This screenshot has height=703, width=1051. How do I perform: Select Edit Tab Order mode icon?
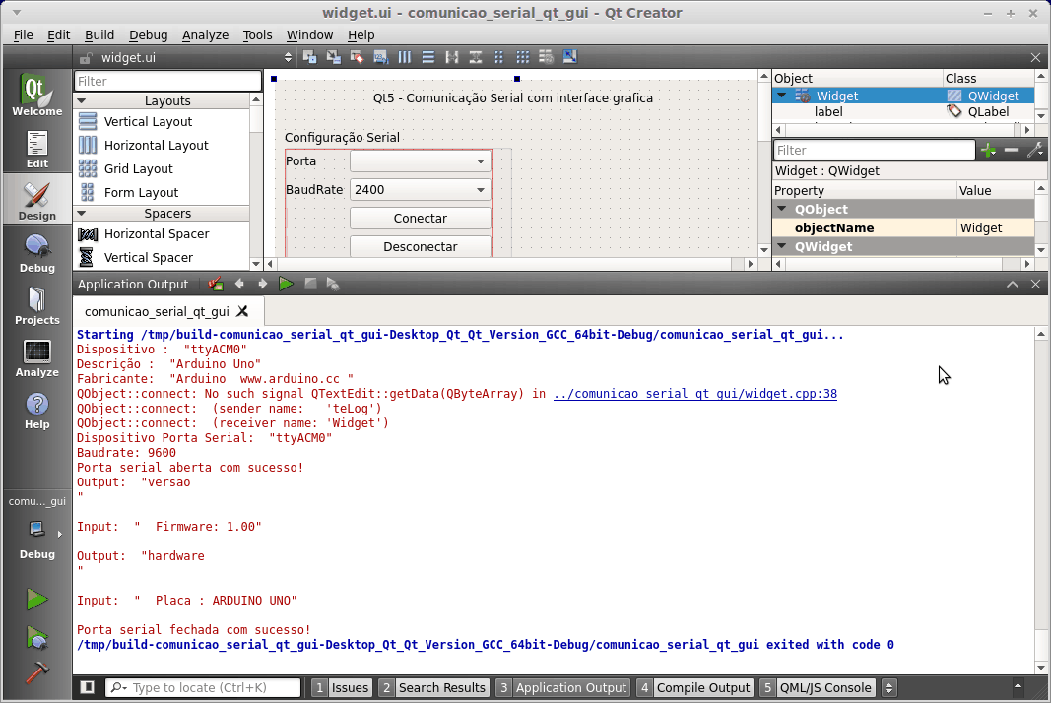[x=380, y=58]
